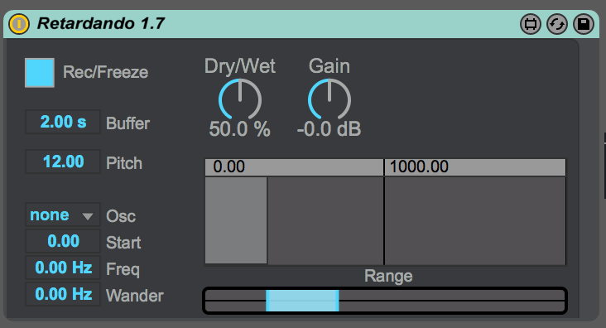Click the Dry/Wet knob
606x328 pixels.
240,99
